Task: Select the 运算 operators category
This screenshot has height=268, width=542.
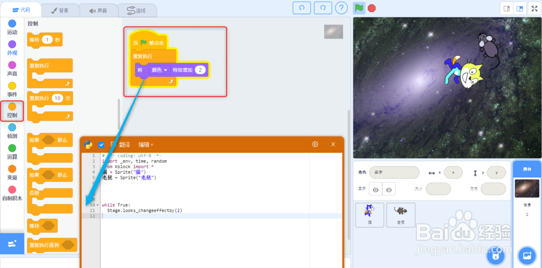Action: (12, 152)
